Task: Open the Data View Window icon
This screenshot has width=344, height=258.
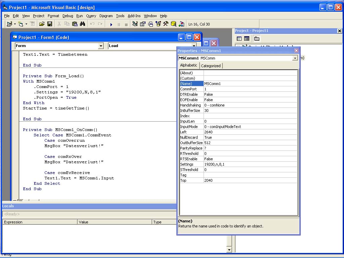Action: [x=174, y=24]
